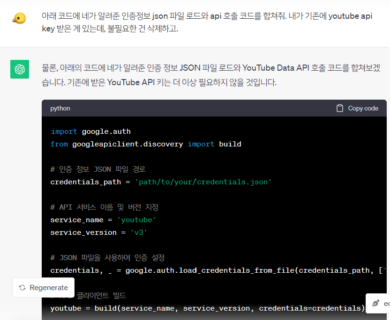
Task: Click the 'youtube = build(...)' code line
Action: (208, 308)
